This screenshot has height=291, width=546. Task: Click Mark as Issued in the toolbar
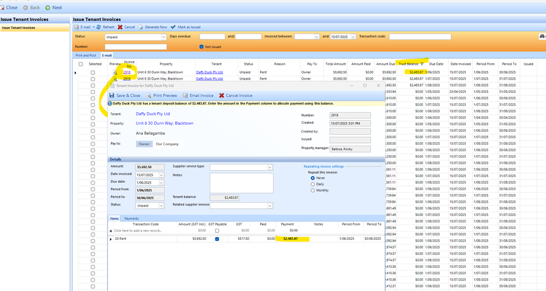pyautogui.click(x=186, y=27)
